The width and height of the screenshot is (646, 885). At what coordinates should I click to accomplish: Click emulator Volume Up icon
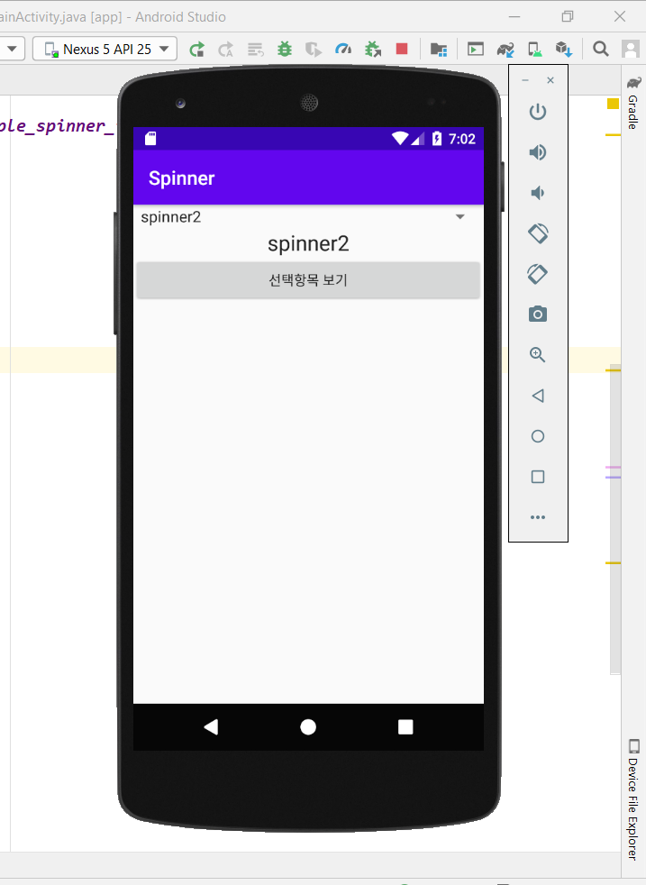click(x=538, y=152)
